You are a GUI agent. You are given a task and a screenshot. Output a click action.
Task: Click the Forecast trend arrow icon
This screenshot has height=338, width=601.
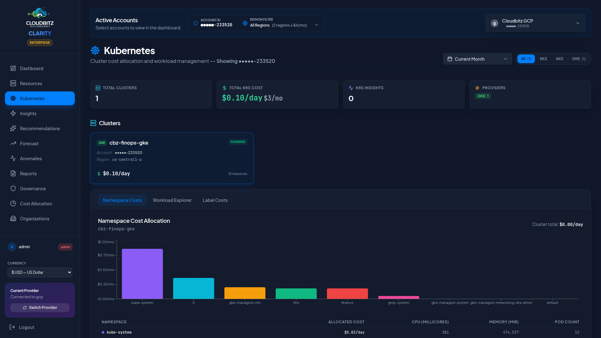(13, 143)
